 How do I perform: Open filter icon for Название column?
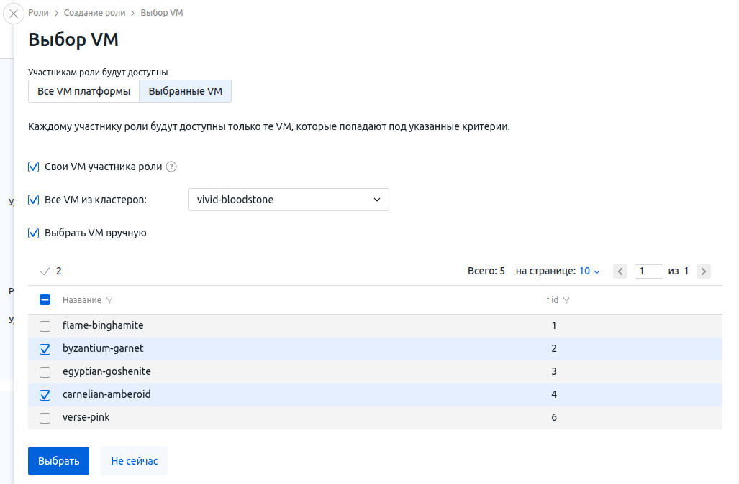[109, 300]
